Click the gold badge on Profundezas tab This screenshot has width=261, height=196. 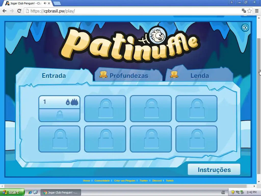(103, 75)
